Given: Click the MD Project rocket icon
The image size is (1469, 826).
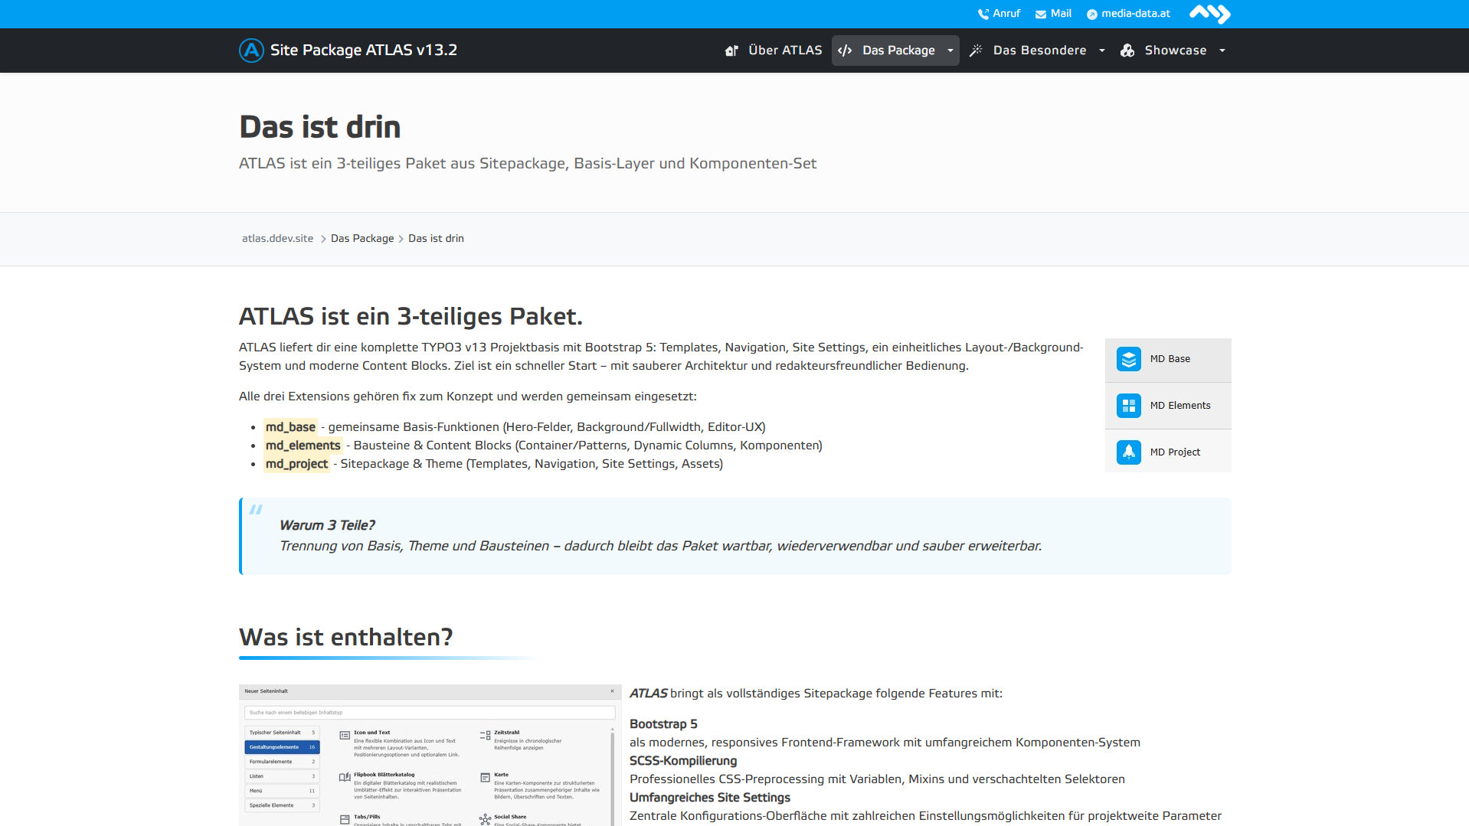Looking at the screenshot, I should point(1128,452).
